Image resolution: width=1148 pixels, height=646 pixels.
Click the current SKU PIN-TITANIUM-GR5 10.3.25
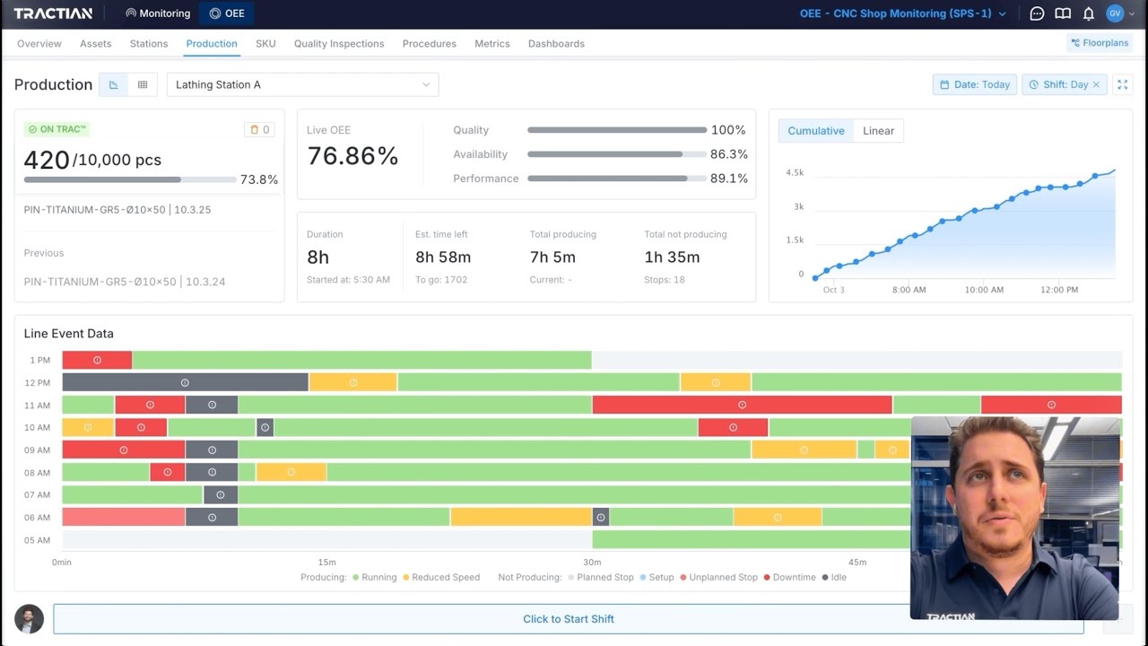click(117, 209)
